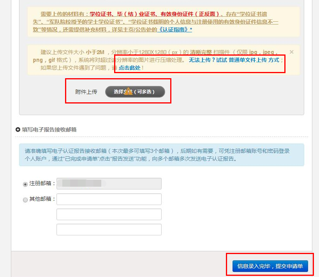Submit via 信息录入完毕，提交申请单 button
Image resolution: width=319 pixels, height=277 pixels.
pos(270,266)
